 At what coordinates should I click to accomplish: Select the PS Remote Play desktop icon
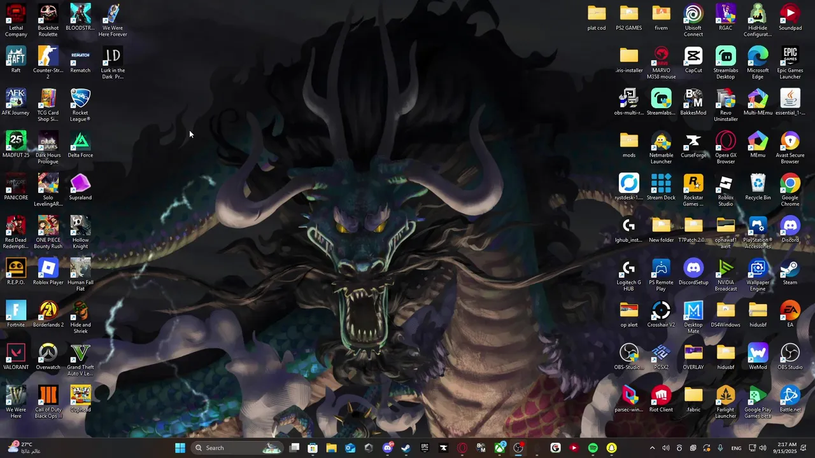point(661,275)
